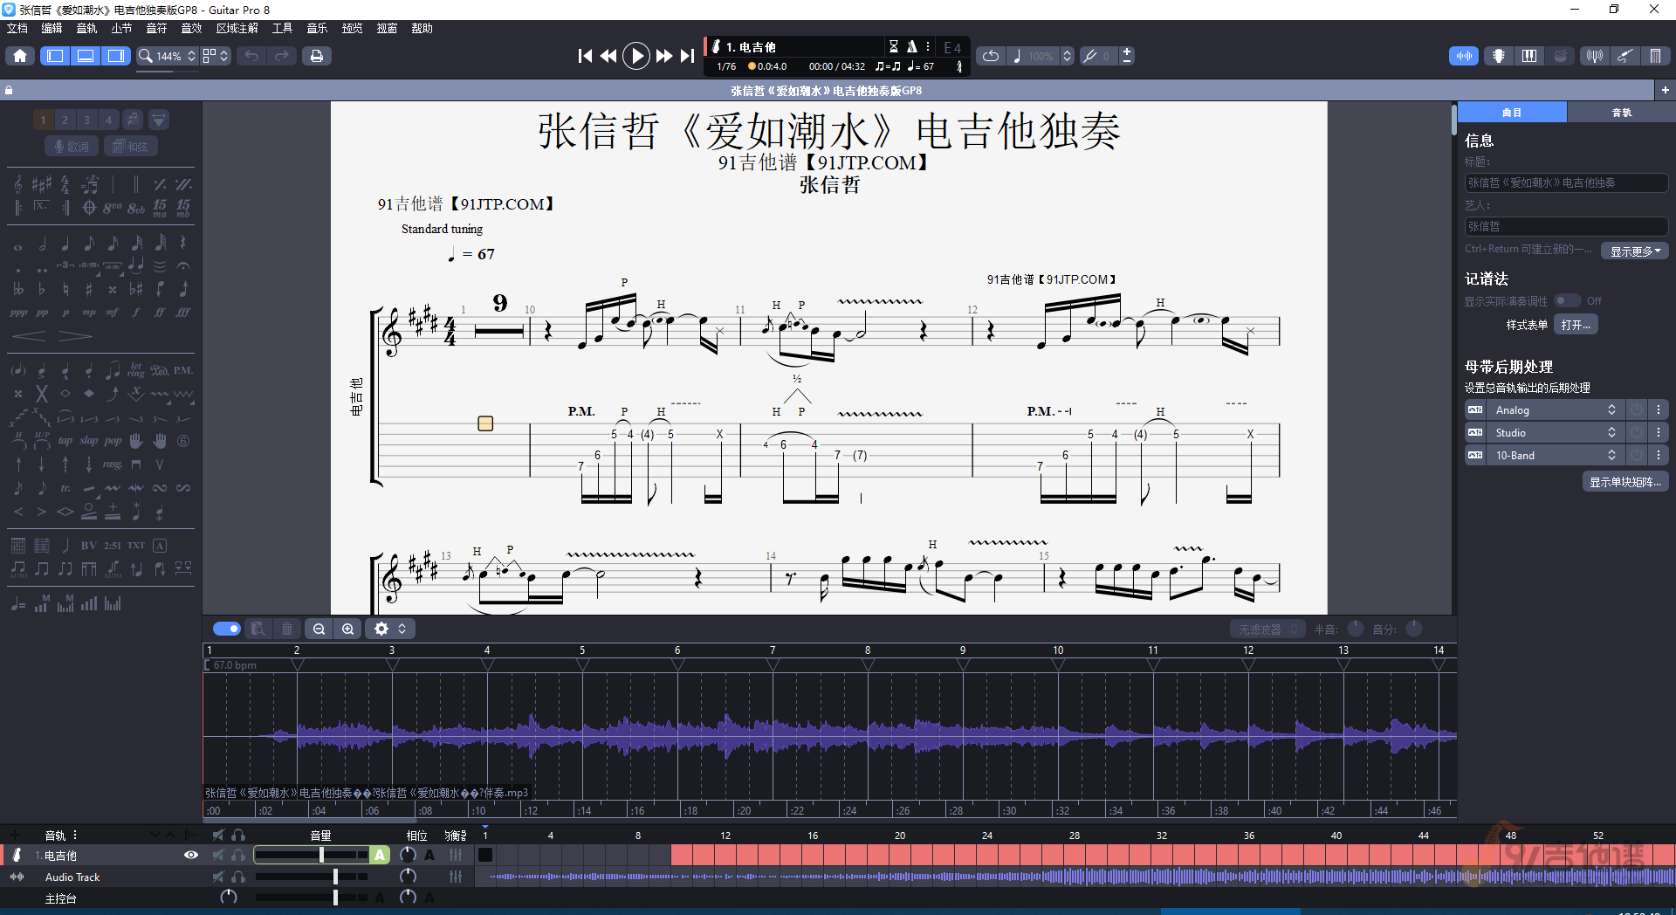Open the Studio mastering preset dropdown
Image resolution: width=1676 pixels, height=915 pixels.
[1555, 433]
